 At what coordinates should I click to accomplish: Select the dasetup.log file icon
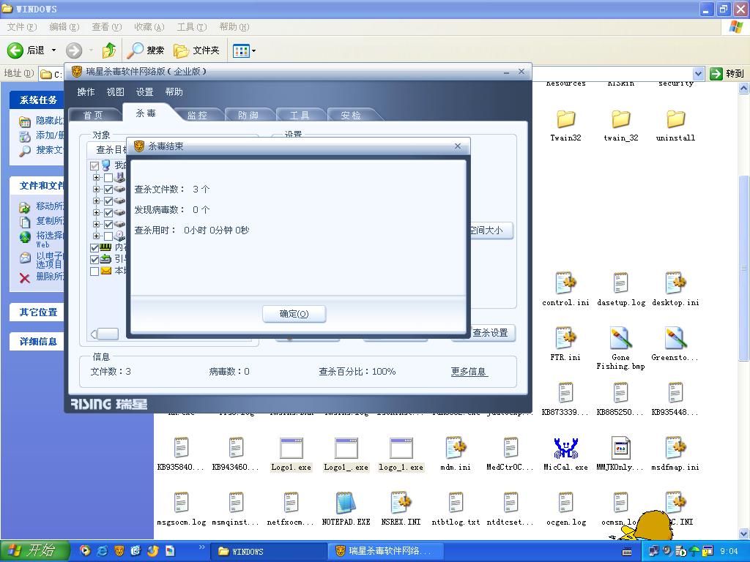point(620,282)
